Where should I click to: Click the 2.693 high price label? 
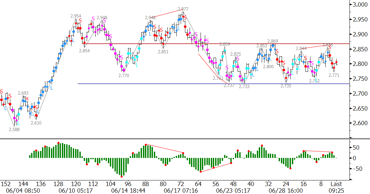23,93
